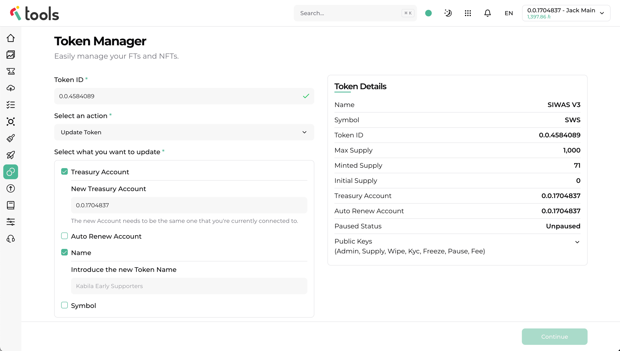Open the apps grid icon
Viewport: 620px width, 351px height.
pos(468,13)
